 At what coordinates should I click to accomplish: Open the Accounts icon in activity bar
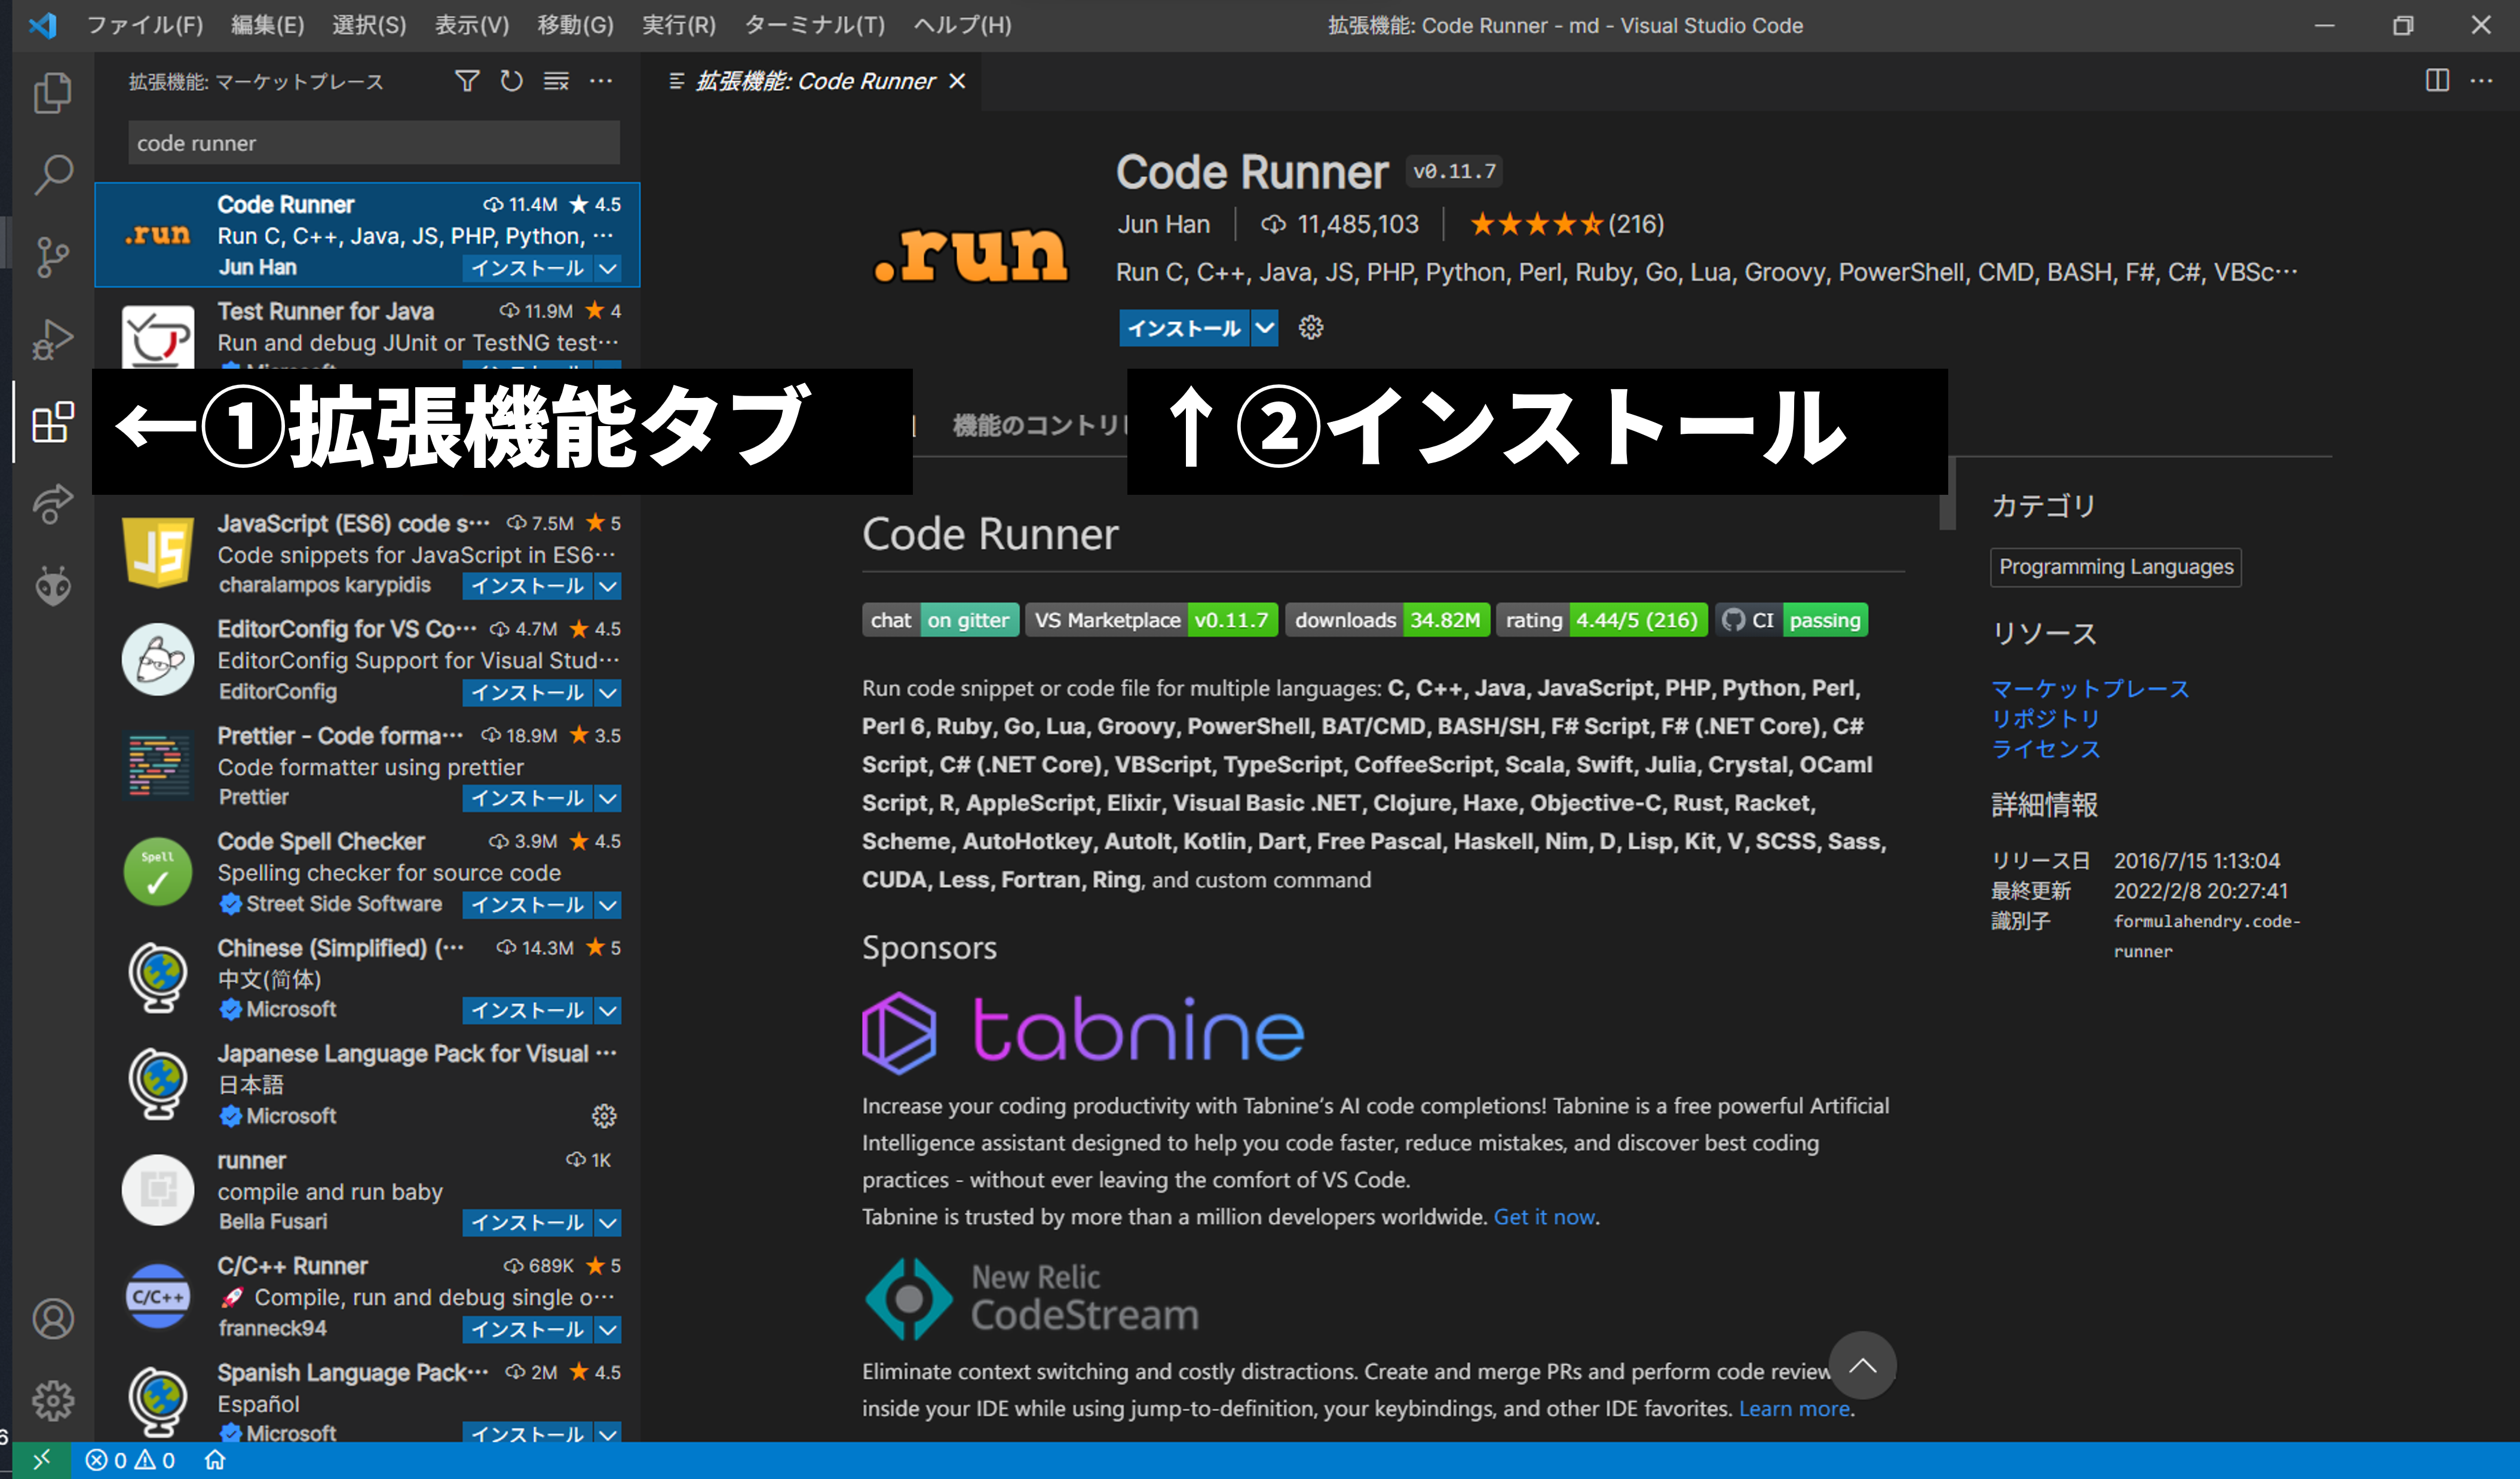pyautogui.click(x=53, y=1319)
